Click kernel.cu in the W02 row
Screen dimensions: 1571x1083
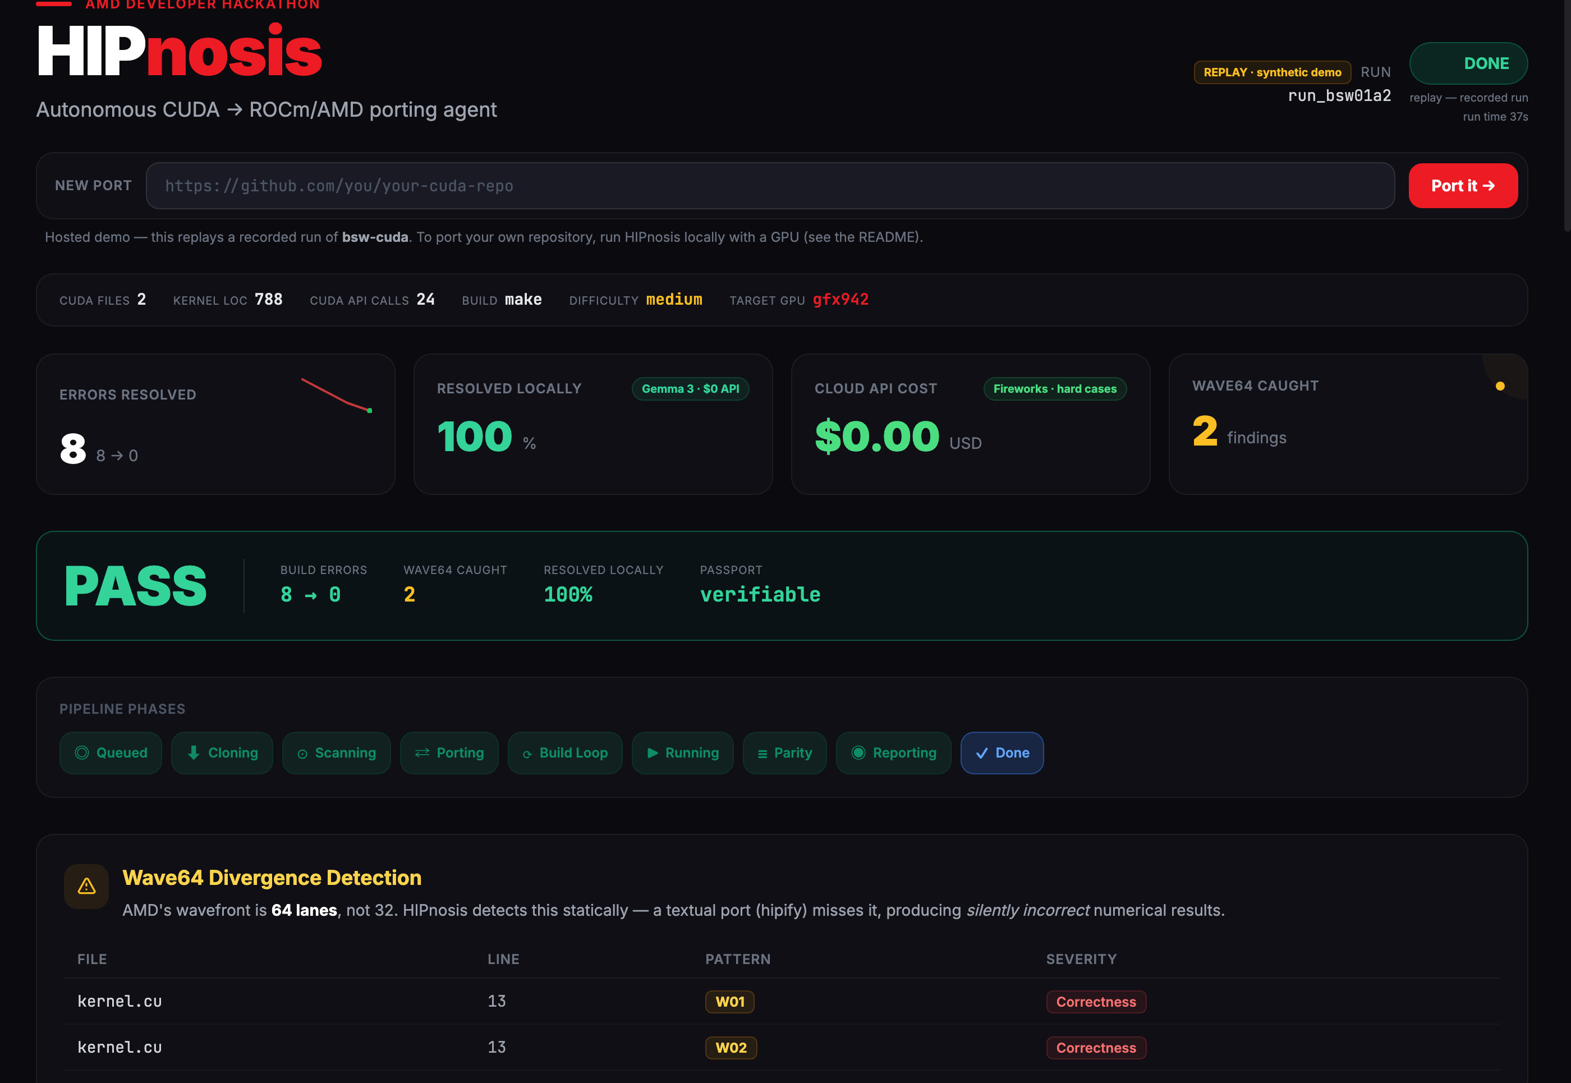coord(120,1047)
